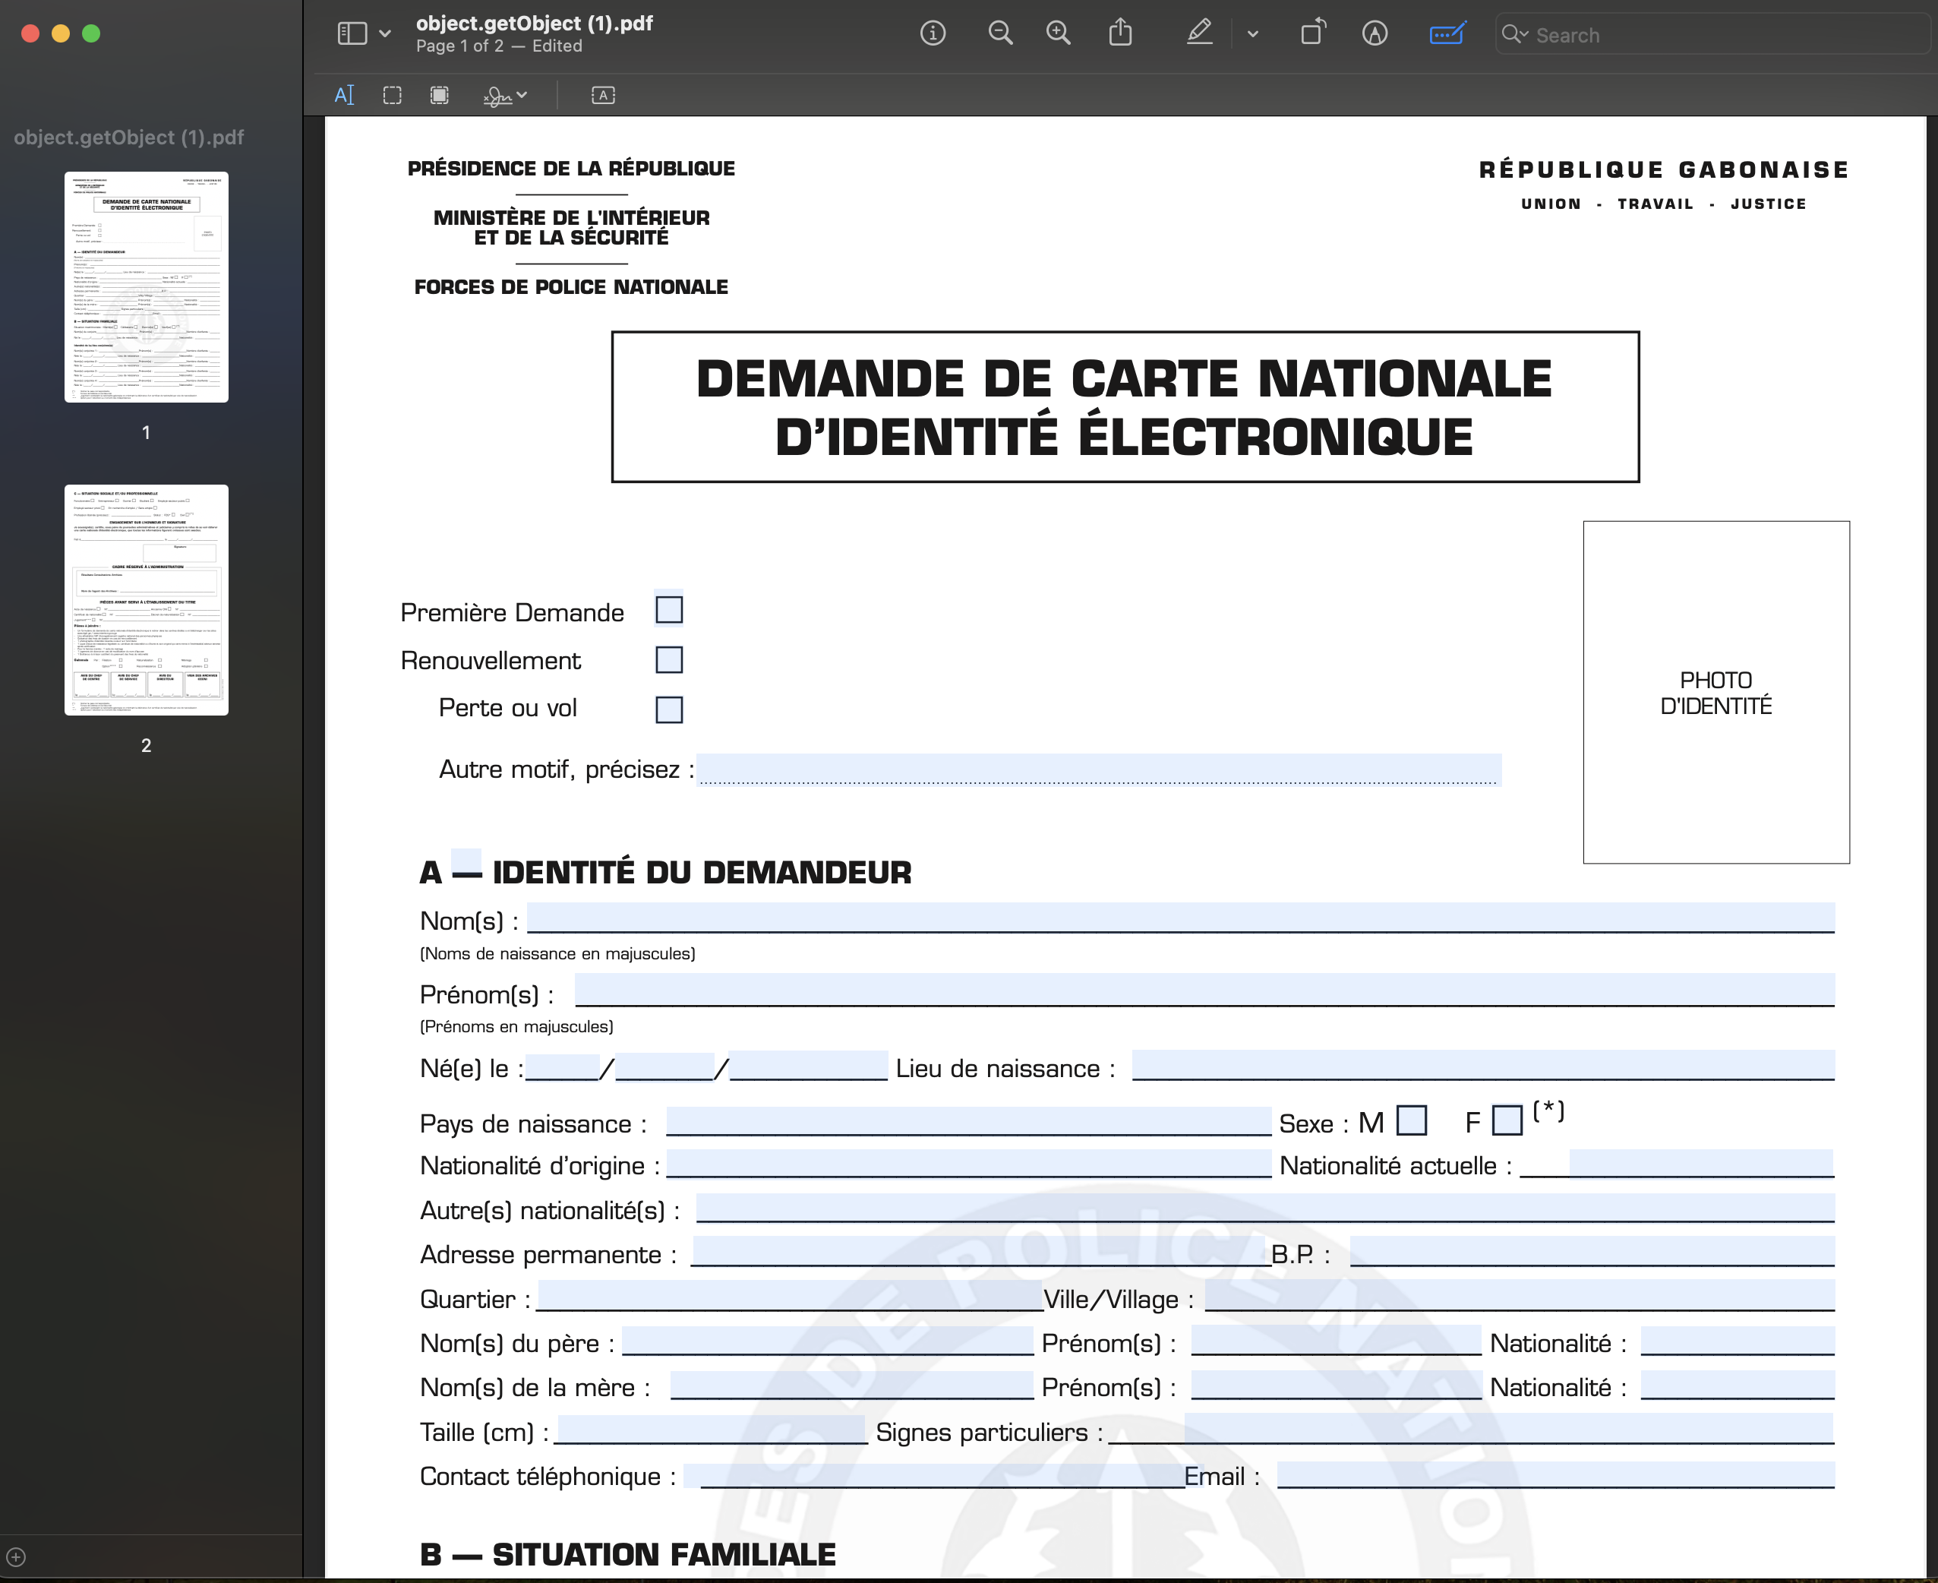The height and width of the screenshot is (1583, 1938).
Task: Tick the Sexe F checkbox
Action: (1507, 1120)
